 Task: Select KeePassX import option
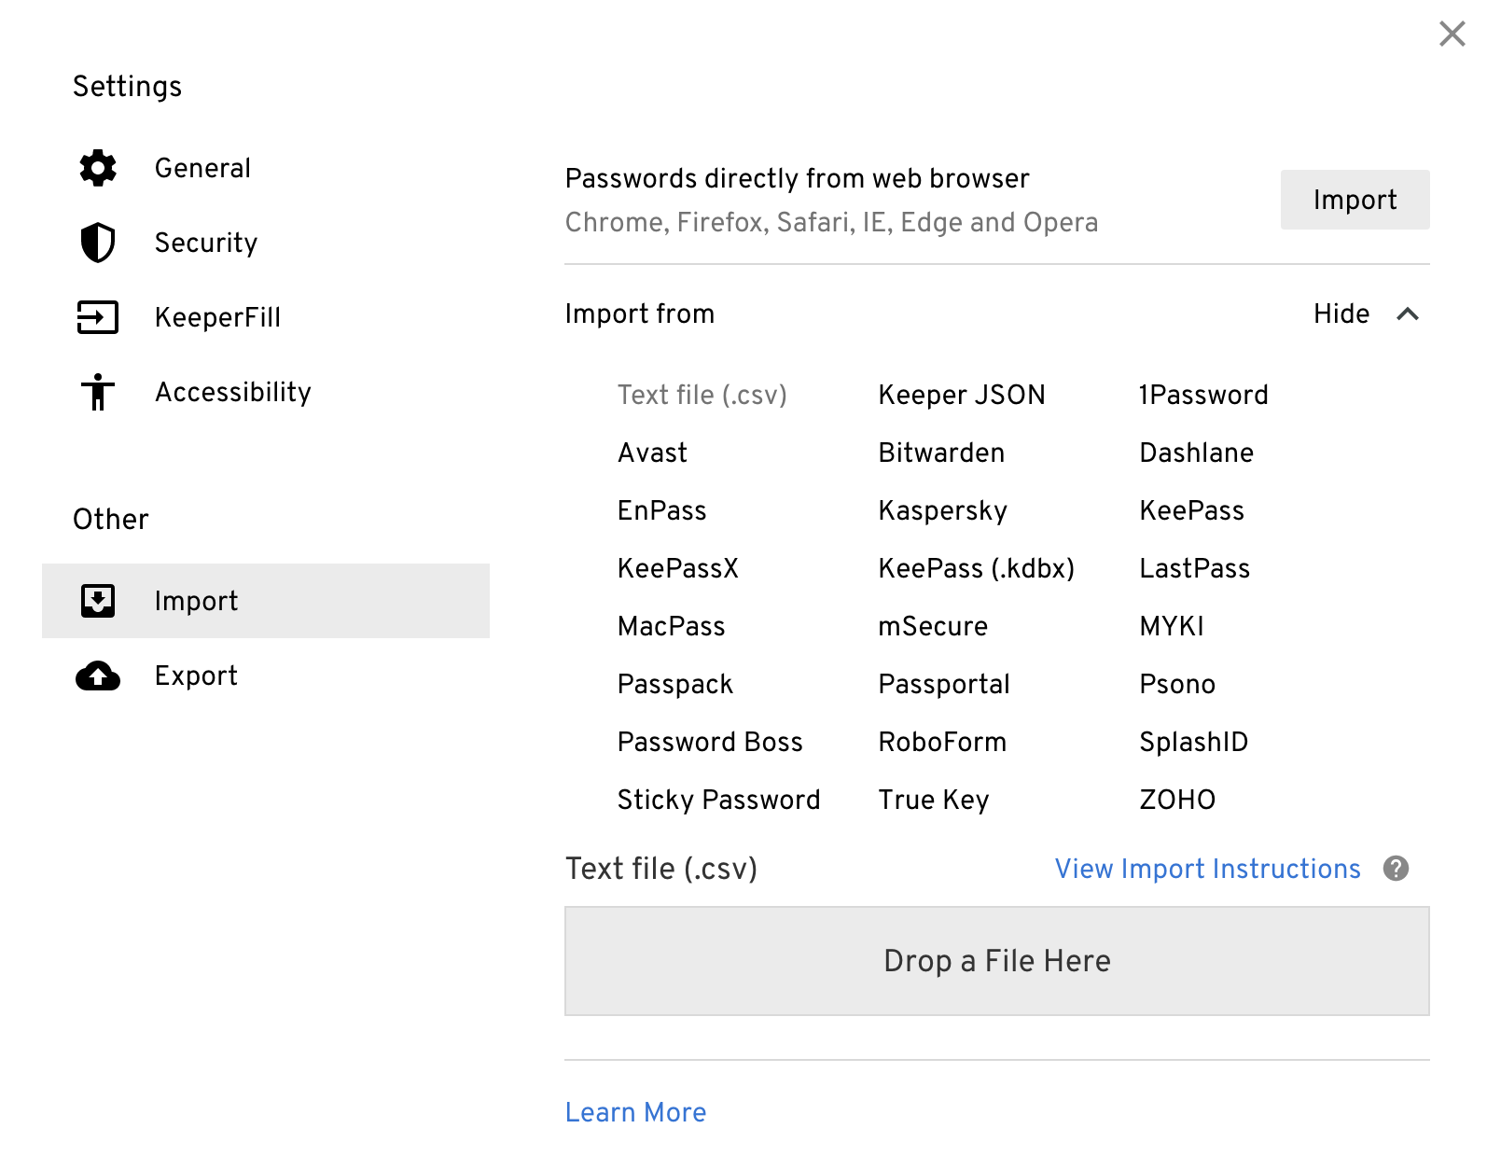click(x=678, y=568)
